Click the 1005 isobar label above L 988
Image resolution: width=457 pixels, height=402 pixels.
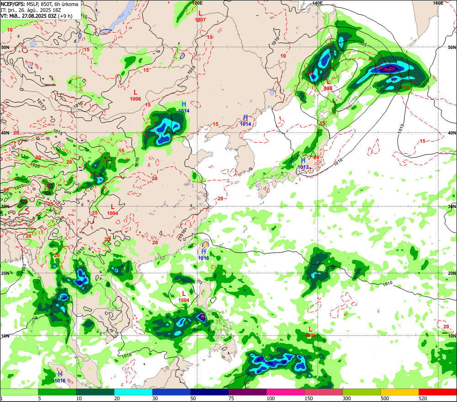tap(361, 43)
